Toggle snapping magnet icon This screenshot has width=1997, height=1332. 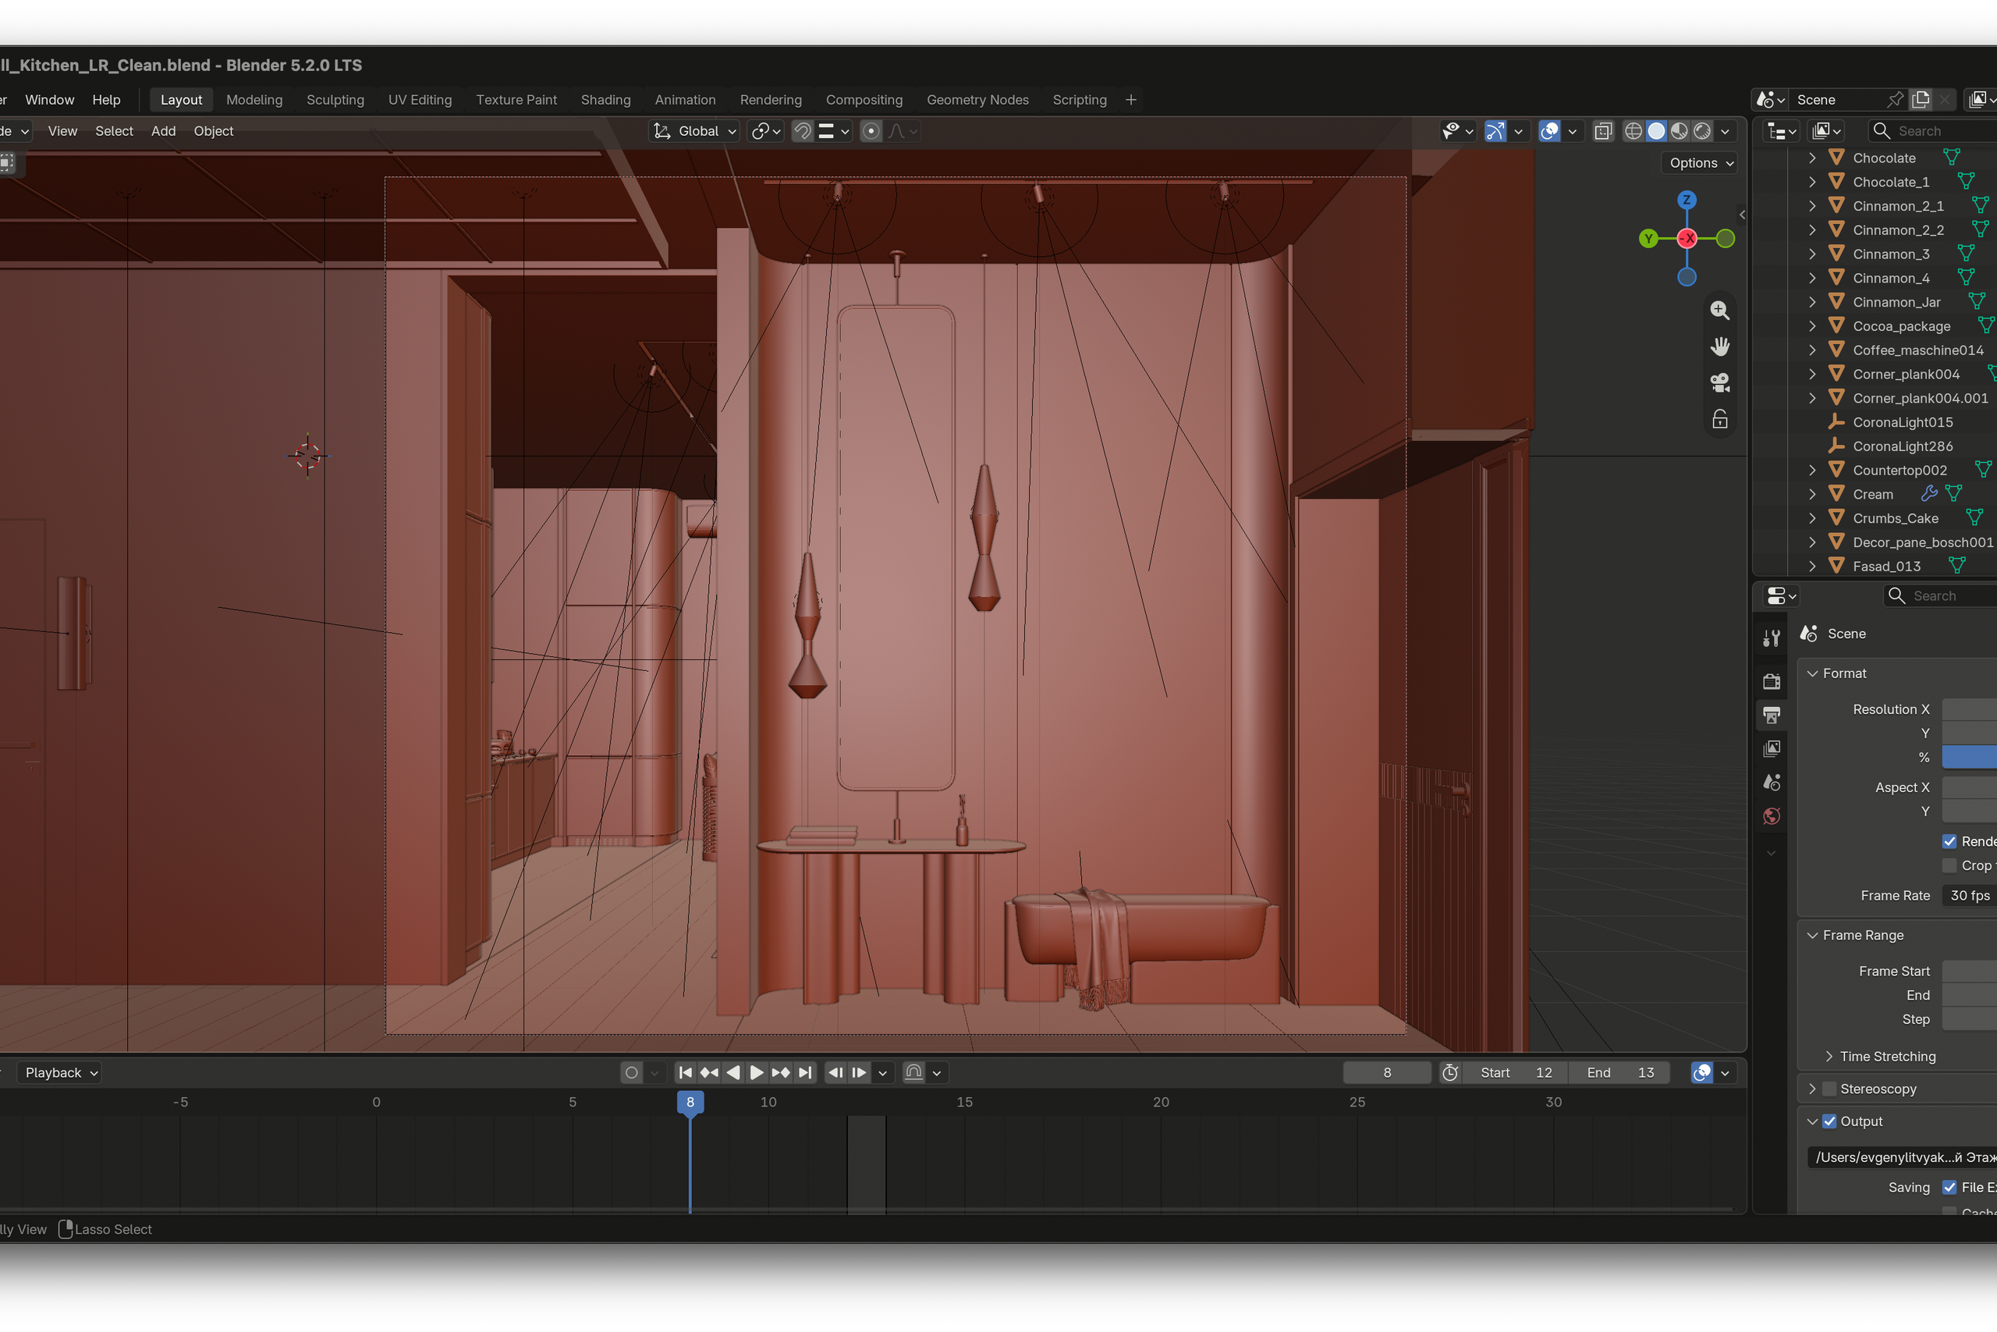[801, 131]
